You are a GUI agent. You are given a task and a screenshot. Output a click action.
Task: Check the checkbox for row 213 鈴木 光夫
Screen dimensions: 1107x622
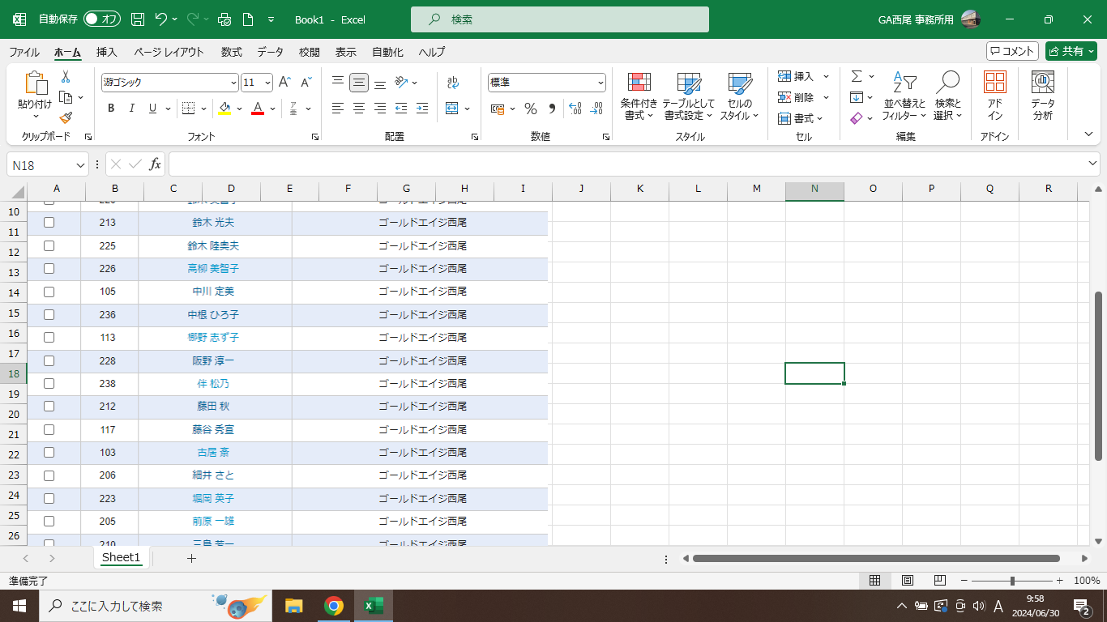(49, 223)
